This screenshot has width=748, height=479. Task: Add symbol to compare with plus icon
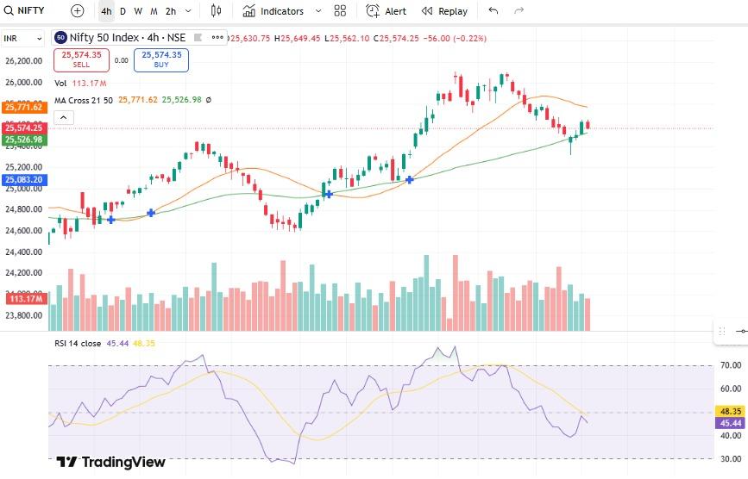tap(77, 11)
